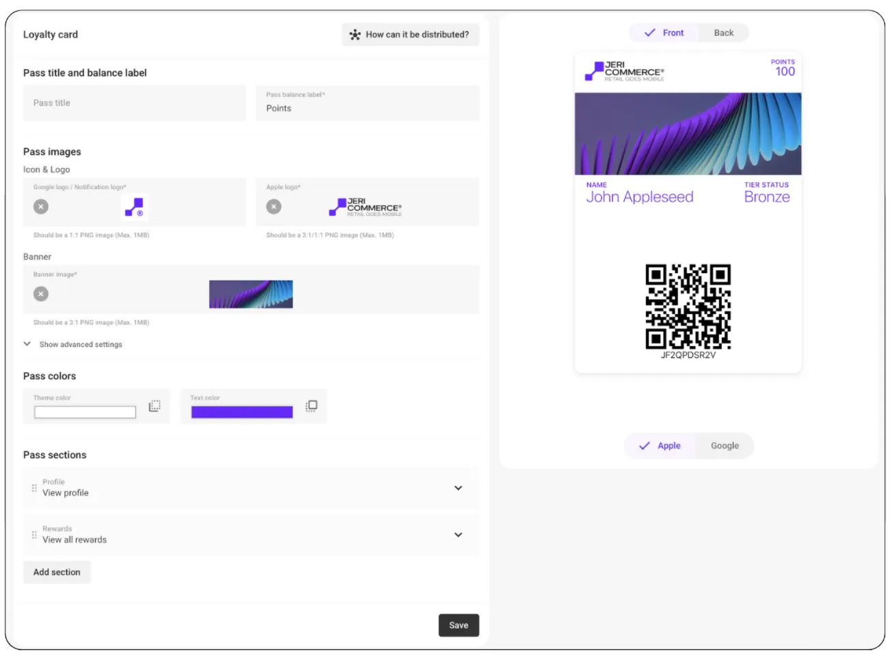Click the QR code on pass preview
The height and width of the screenshot is (665, 894).
click(688, 307)
